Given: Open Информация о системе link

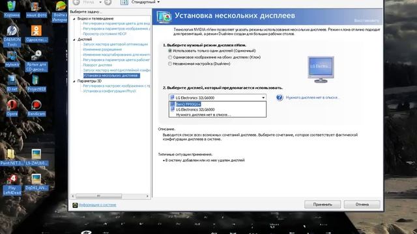Looking at the screenshot, I should [97, 205].
